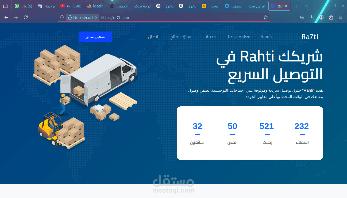Viewport: 347px width, 198px height.
Task: Click the Ra7ti site logo
Action: coord(310,37)
